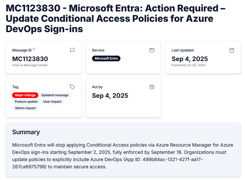This screenshot has height=180, width=245.
Task: Click the tag icon in the Tag card
Action: point(72,87)
